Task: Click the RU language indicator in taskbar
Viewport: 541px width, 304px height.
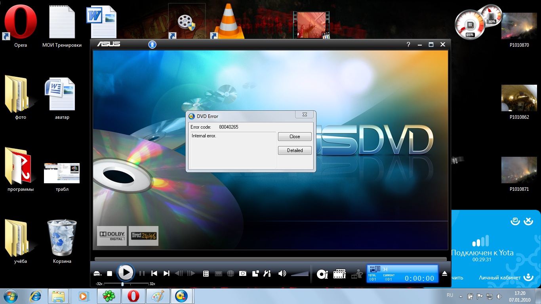Action: coord(450,295)
